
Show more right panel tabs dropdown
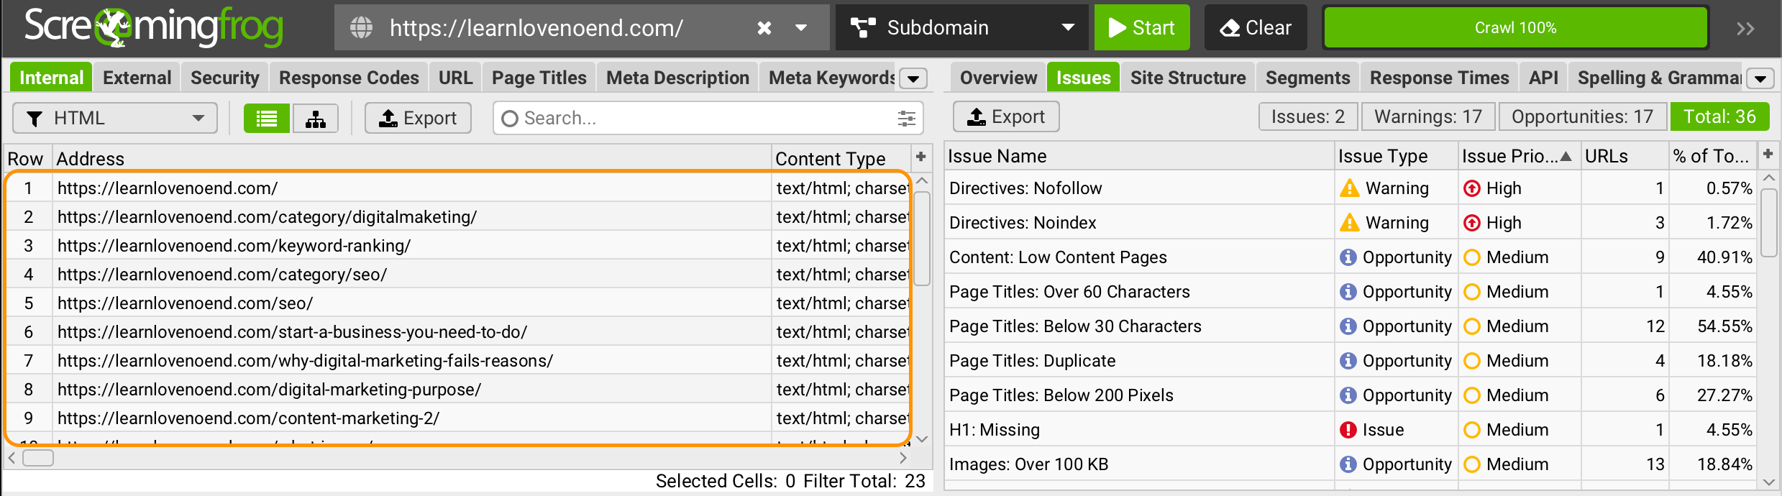[x=1761, y=78]
